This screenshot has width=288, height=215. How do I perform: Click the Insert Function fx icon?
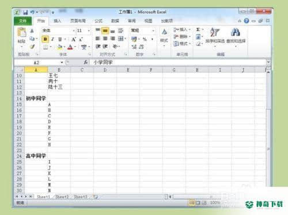tap(86, 62)
